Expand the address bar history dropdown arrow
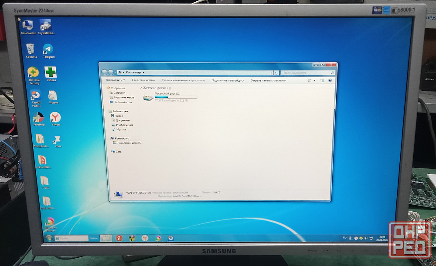This screenshot has height=266, width=436. pyautogui.click(x=271, y=73)
